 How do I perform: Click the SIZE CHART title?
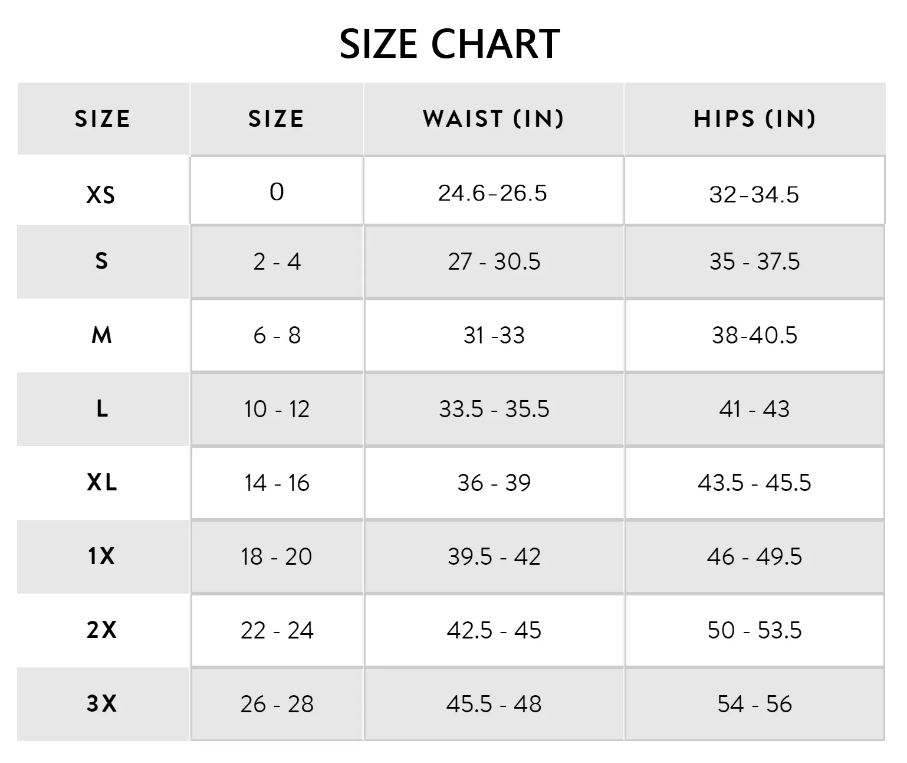click(449, 44)
